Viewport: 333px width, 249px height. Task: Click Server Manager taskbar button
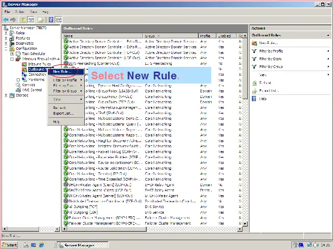(x=83, y=245)
